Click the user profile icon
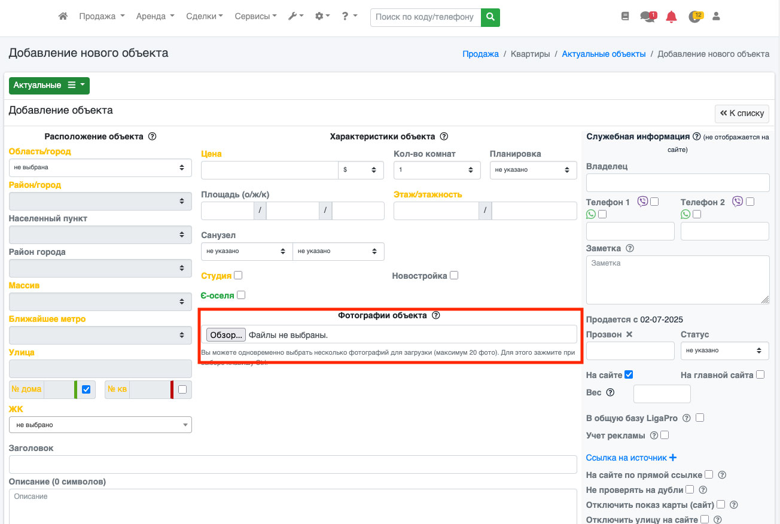This screenshot has height=524, width=780. 716,17
